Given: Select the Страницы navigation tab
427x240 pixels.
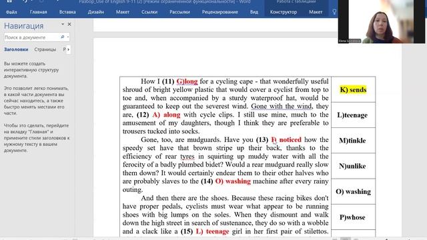Looking at the screenshot, I should tap(45, 49).
